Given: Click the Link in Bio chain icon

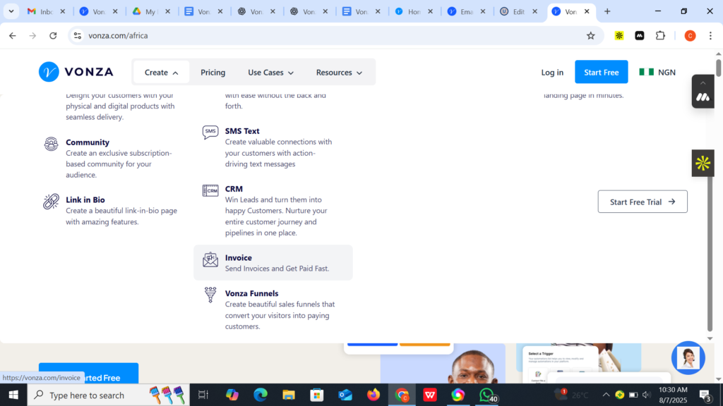Looking at the screenshot, I should tap(51, 202).
